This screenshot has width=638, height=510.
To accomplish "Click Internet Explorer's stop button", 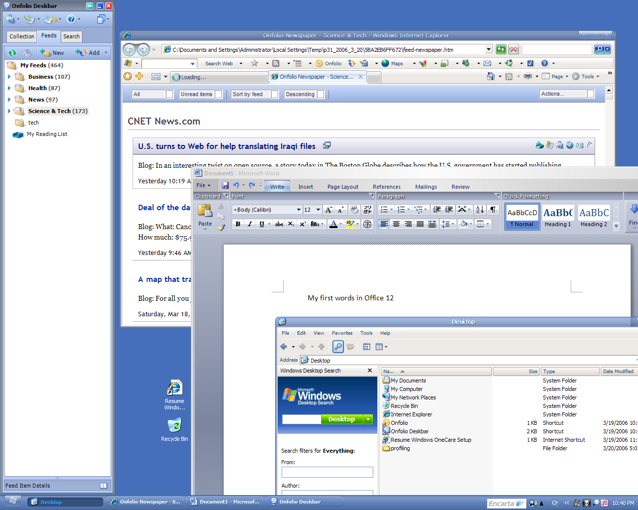I will [513, 49].
